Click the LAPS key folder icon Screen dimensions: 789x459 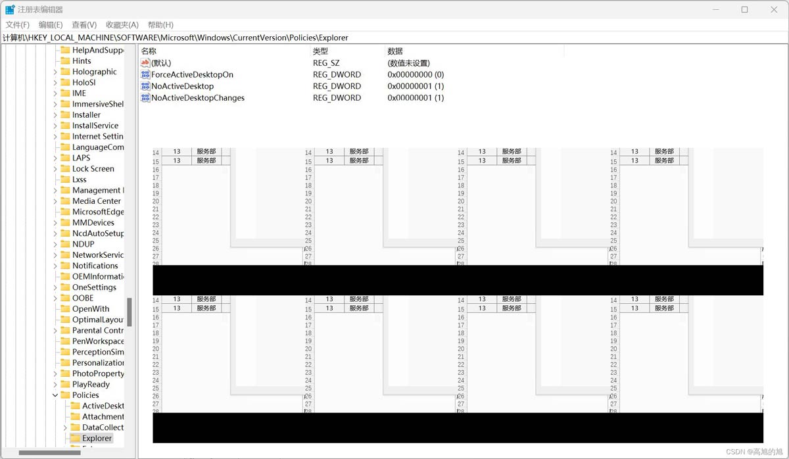click(65, 158)
